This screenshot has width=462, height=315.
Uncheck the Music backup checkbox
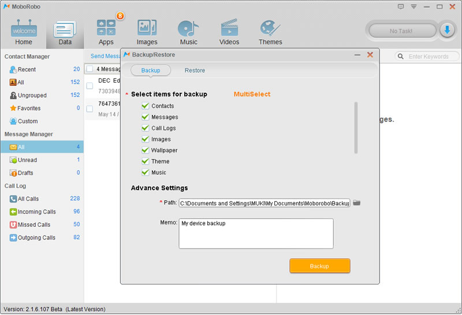tap(146, 172)
